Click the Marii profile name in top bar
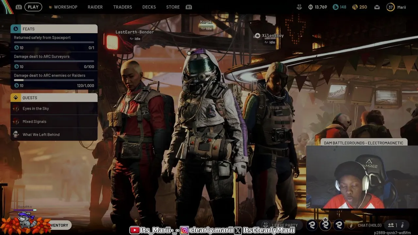 point(402,7)
